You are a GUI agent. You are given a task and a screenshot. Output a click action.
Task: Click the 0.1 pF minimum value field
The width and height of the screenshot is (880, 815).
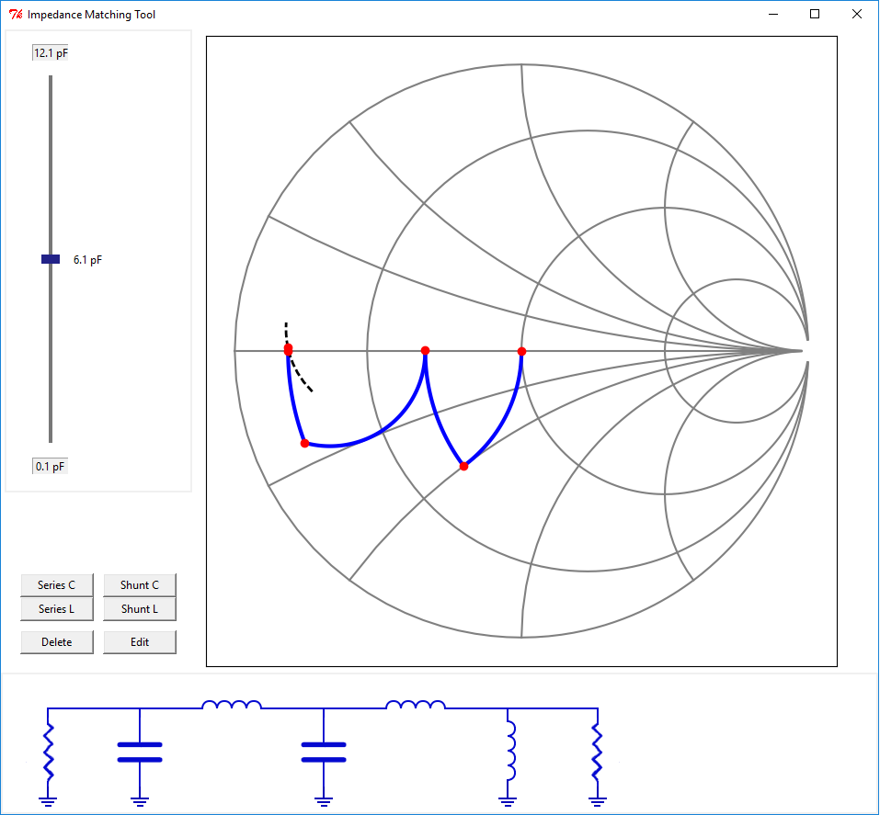[51, 467]
